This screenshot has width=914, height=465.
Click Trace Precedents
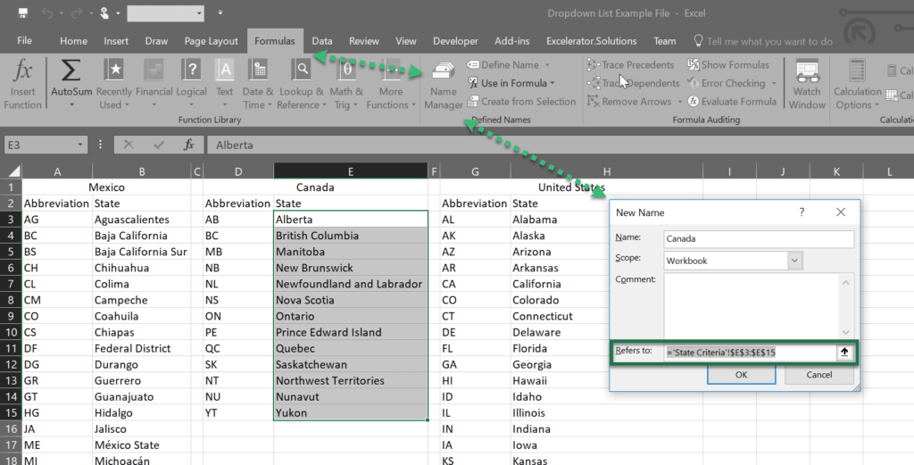point(631,64)
